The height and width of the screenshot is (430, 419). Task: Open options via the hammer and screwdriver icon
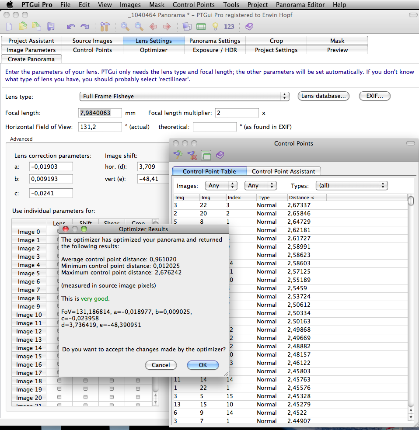pyautogui.click(x=105, y=27)
